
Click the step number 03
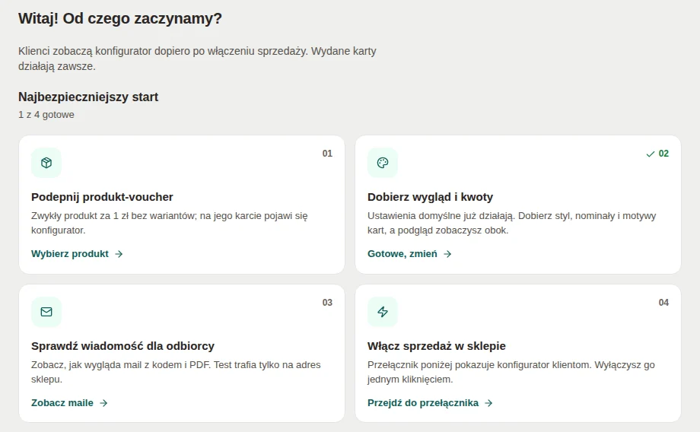tap(327, 303)
